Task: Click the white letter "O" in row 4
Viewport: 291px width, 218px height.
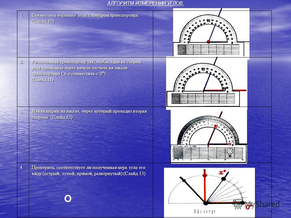Action: pos(68,199)
